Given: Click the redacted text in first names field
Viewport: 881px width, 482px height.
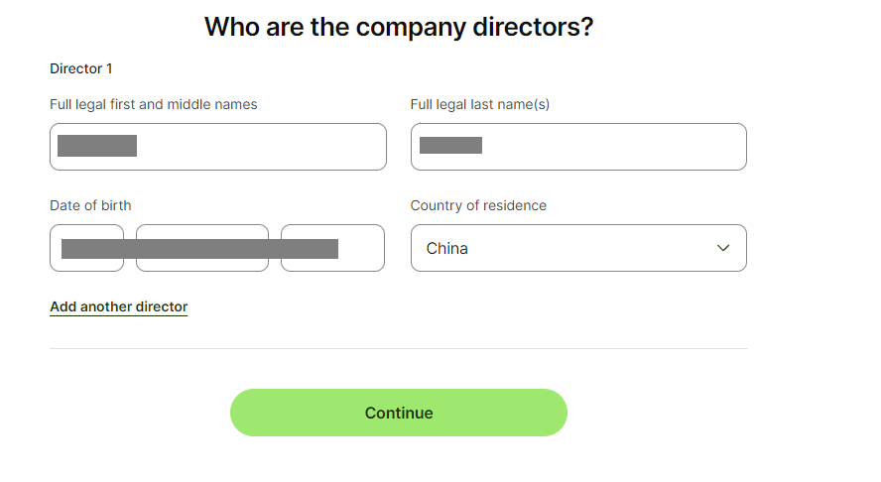Looking at the screenshot, I should click(97, 147).
